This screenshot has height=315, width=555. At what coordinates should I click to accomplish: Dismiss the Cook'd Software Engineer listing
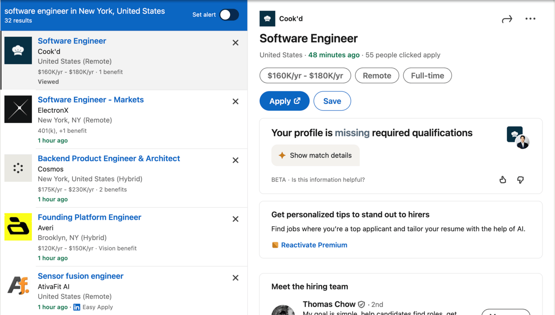coord(235,43)
